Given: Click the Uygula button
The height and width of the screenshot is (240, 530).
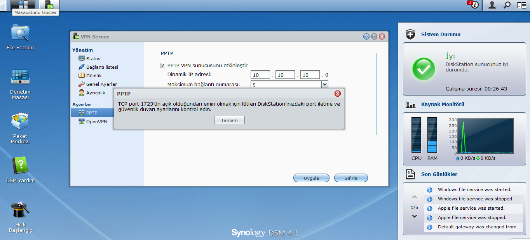Looking at the screenshot, I should point(311,178).
